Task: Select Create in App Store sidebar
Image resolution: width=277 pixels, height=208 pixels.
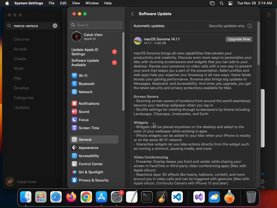Action: coord(20,59)
